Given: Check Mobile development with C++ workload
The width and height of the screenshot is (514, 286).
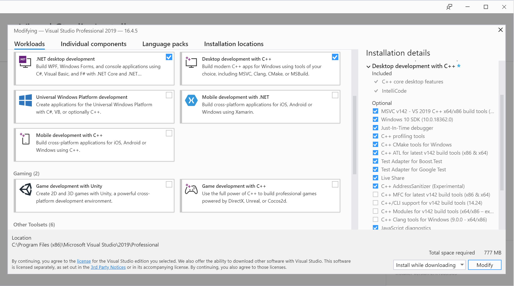Looking at the screenshot, I should (x=169, y=133).
